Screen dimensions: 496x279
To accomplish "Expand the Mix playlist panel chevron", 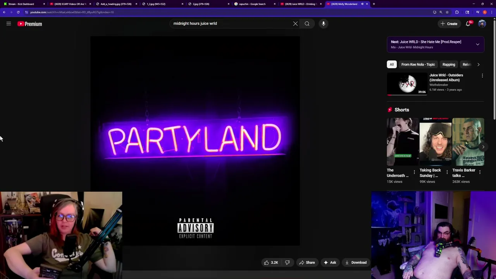I will [478, 44].
